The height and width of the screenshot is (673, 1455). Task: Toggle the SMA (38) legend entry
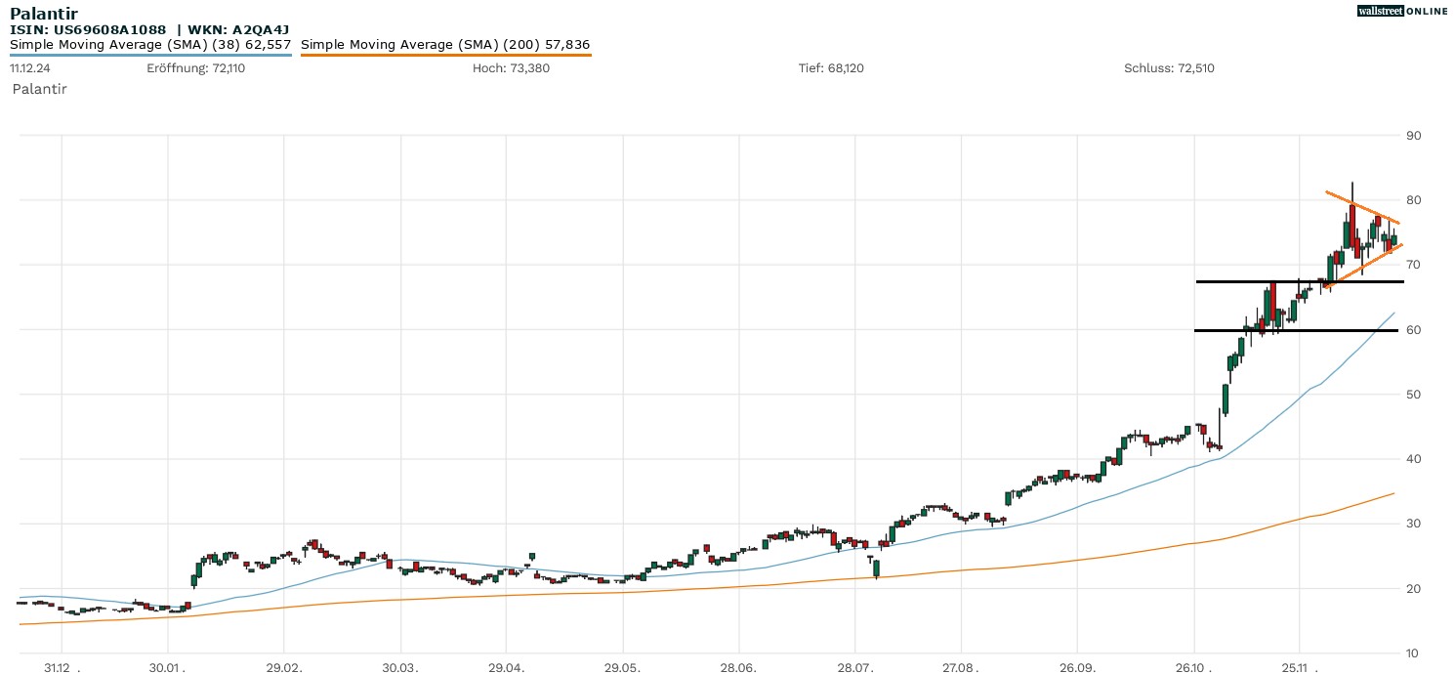[150, 44]
